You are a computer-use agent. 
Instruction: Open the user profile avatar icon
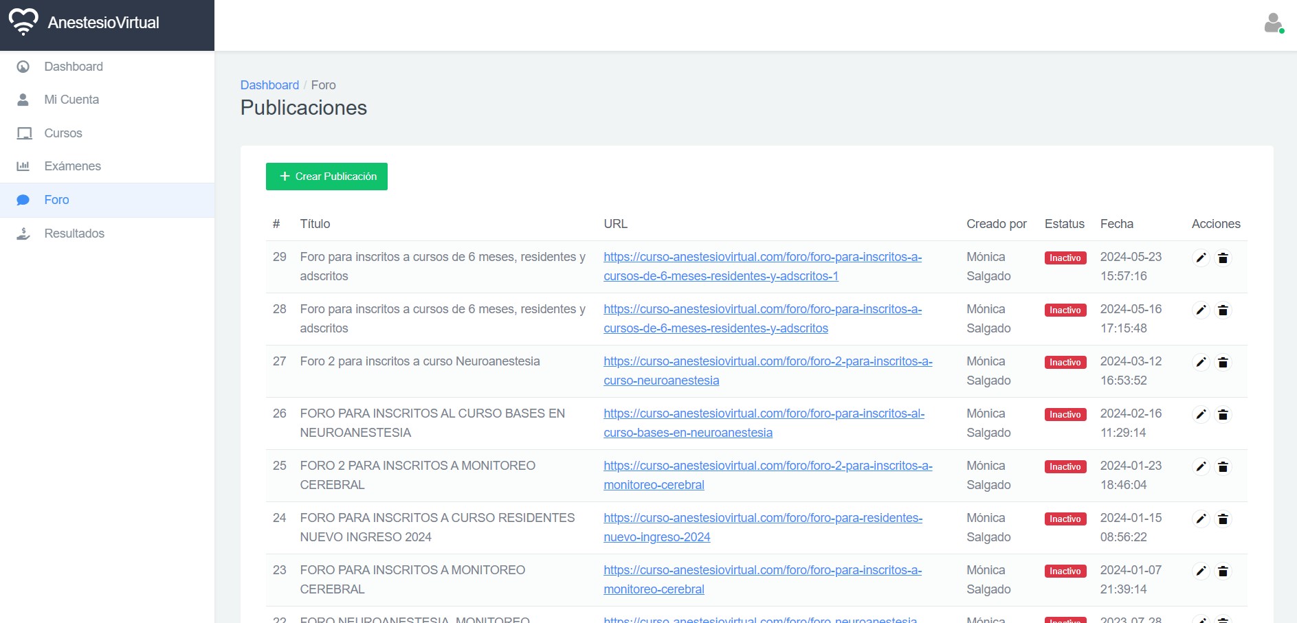1273,23
